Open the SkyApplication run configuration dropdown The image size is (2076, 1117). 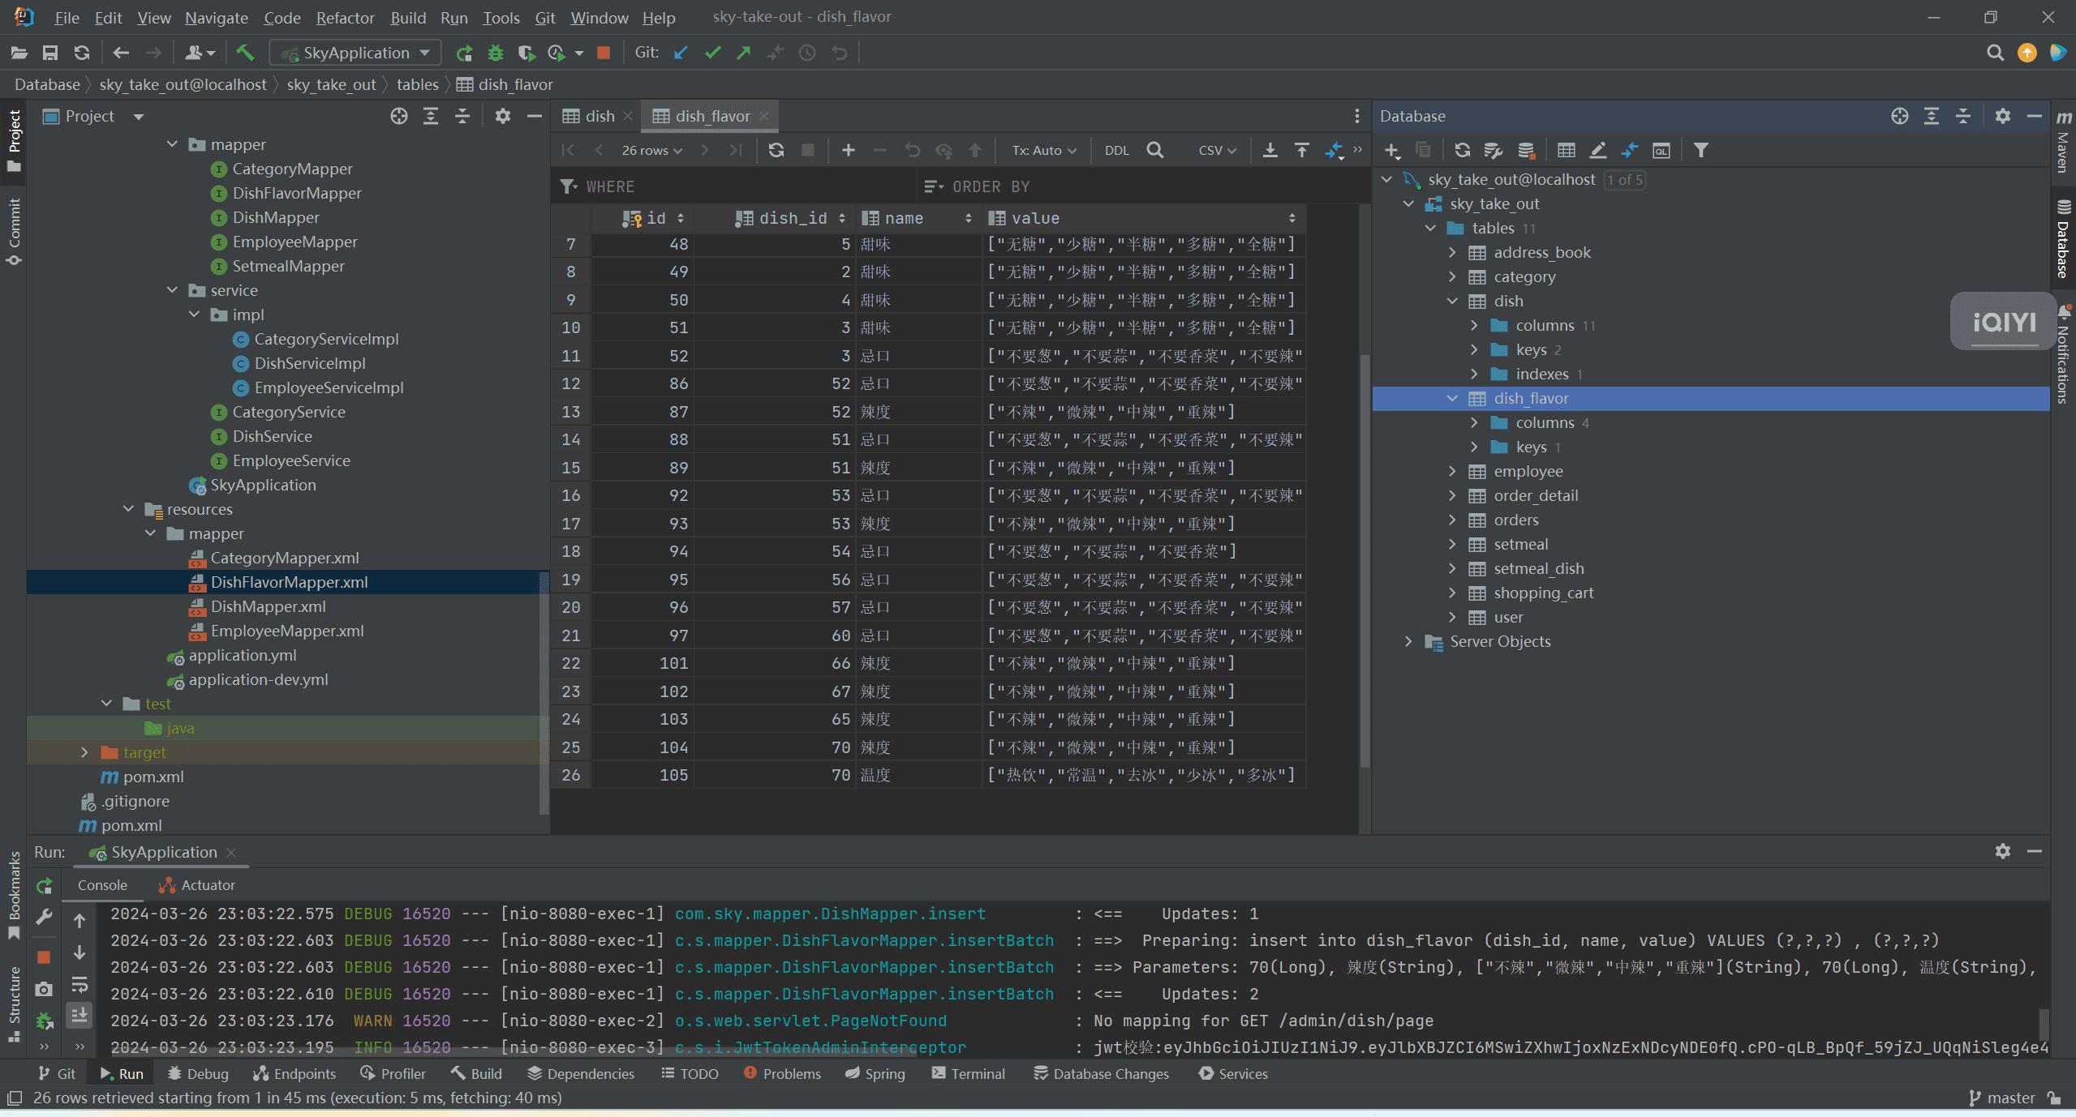[355, 53]
